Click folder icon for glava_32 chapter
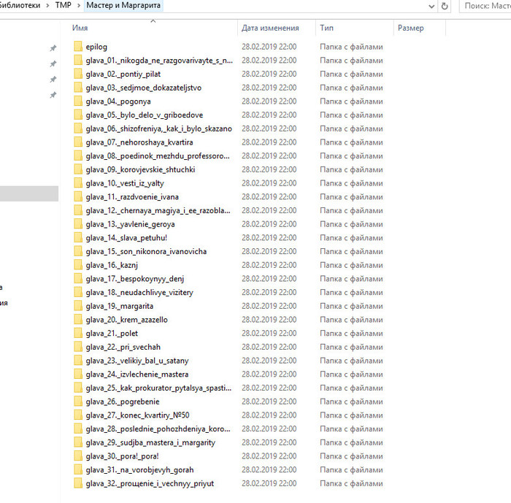Screen dimensions: 511x503 point(78,483)
